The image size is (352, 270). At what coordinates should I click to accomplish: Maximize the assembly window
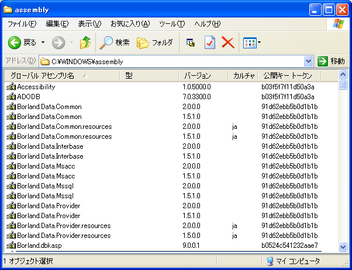pos(329,10)
